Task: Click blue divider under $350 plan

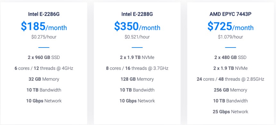Action: tap(137, 48)
